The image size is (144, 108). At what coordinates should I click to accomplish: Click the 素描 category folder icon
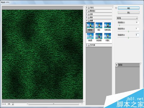coord(89,18)
